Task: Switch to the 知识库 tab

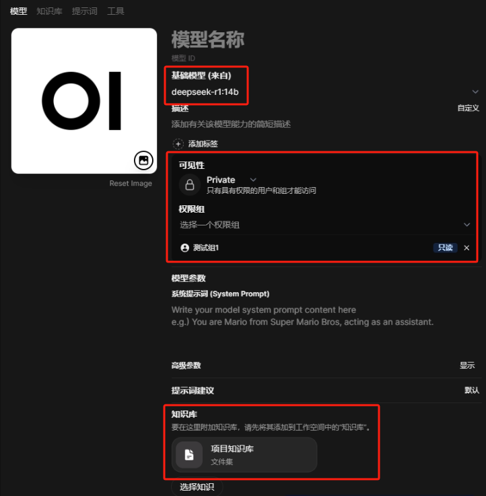Action: click(x=49, y=11)
